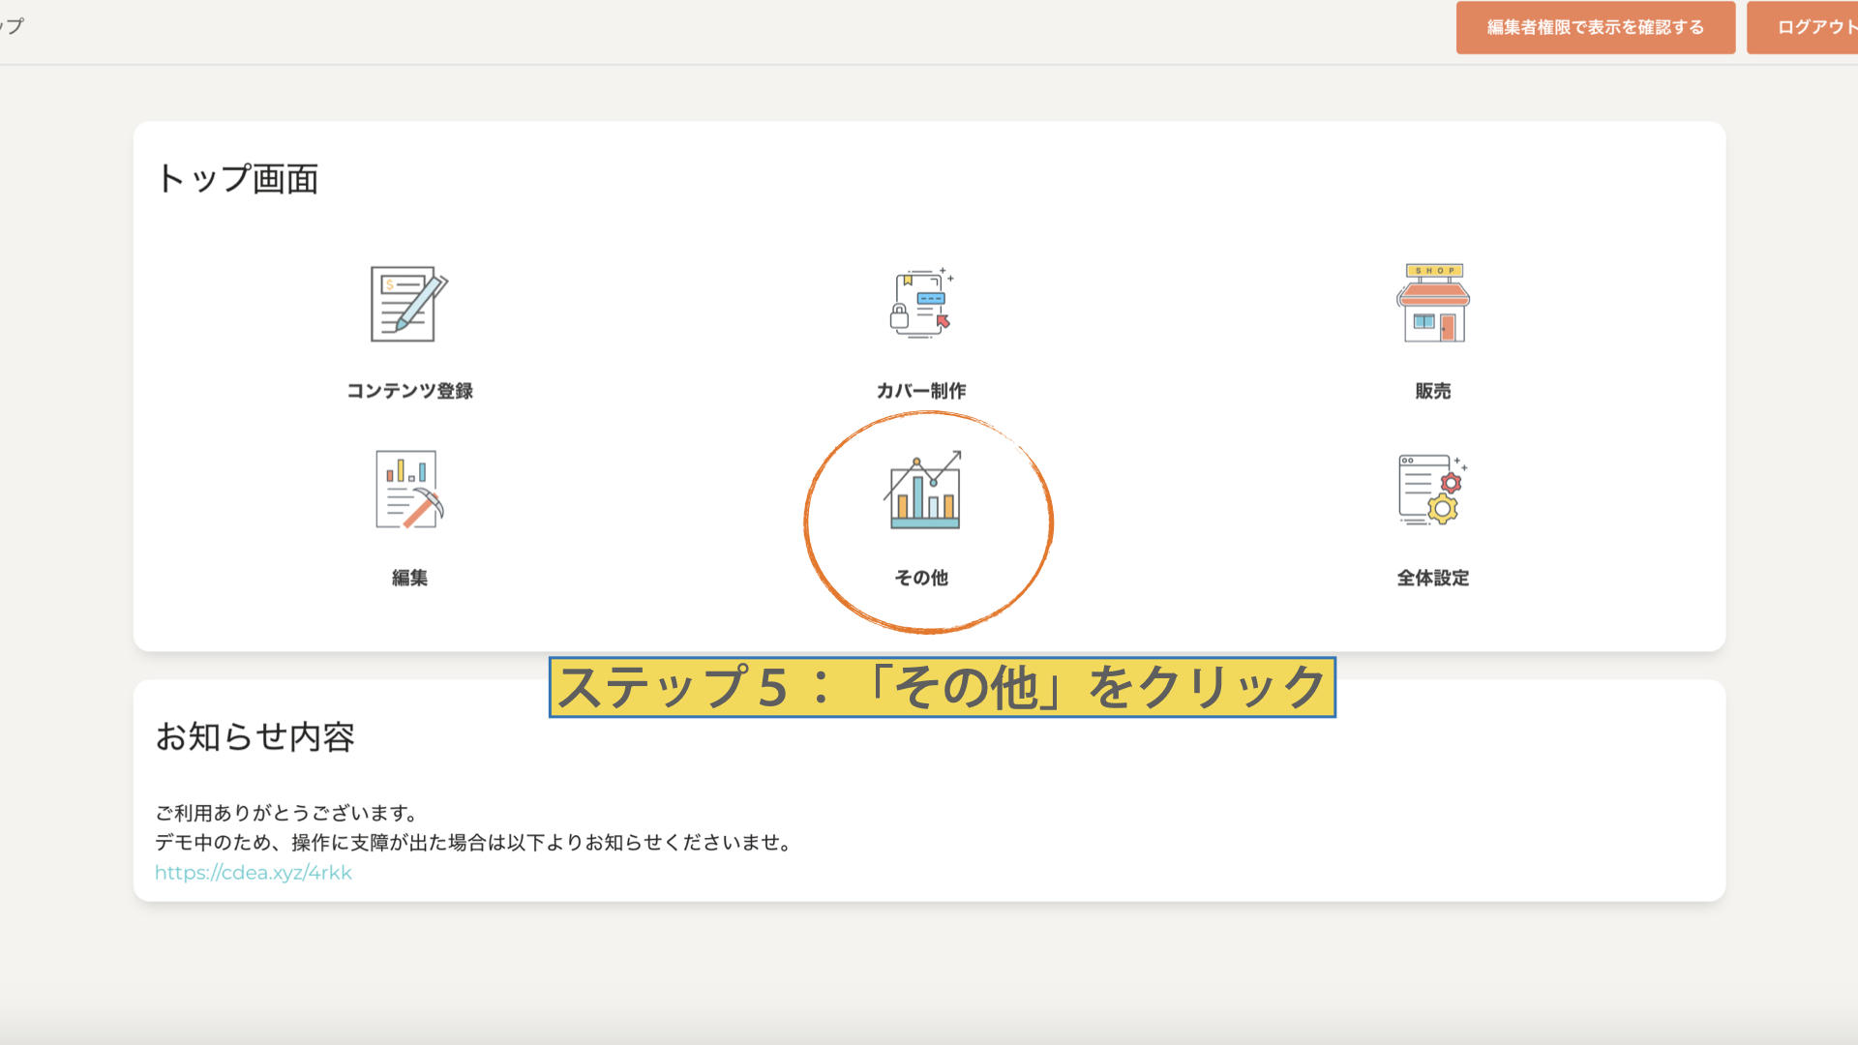The width and height of the screenshot is (1858, 1045).
Task: Click the その他 text label
Action: 921,578
